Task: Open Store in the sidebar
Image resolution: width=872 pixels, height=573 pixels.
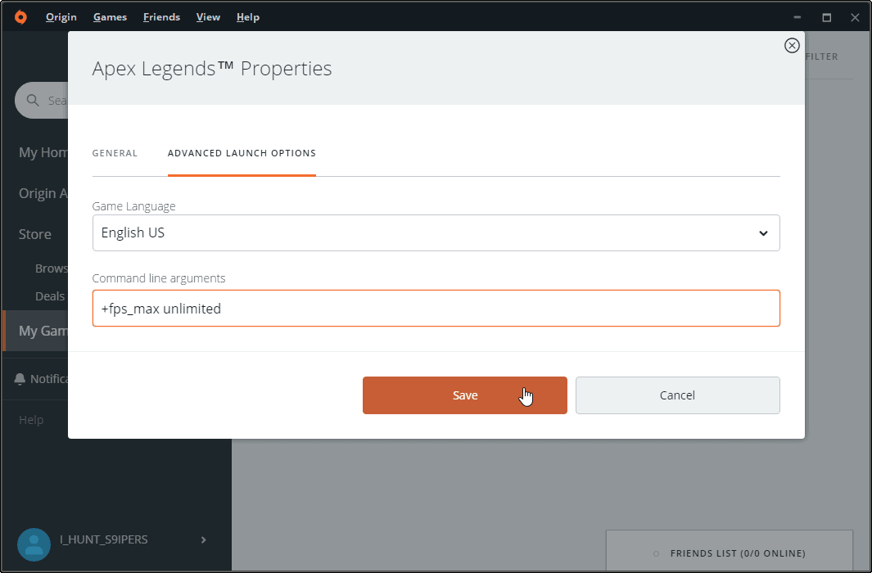Action: point(35,235)
